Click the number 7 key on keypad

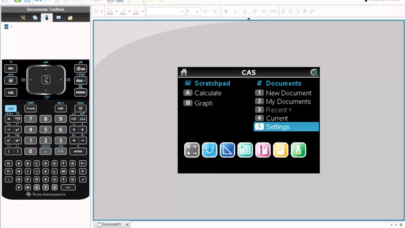tap(31, 119)
